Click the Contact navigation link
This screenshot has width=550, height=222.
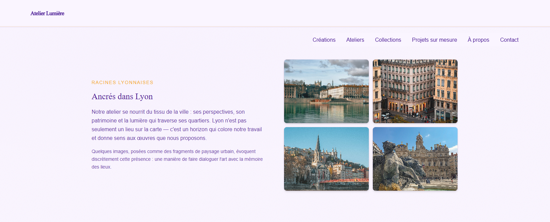pos(509,40)
